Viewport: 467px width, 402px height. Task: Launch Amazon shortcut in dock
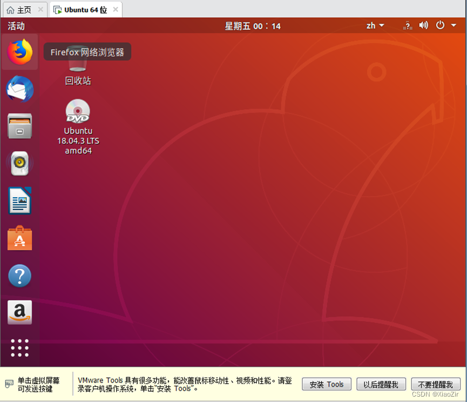pos(19,312)
